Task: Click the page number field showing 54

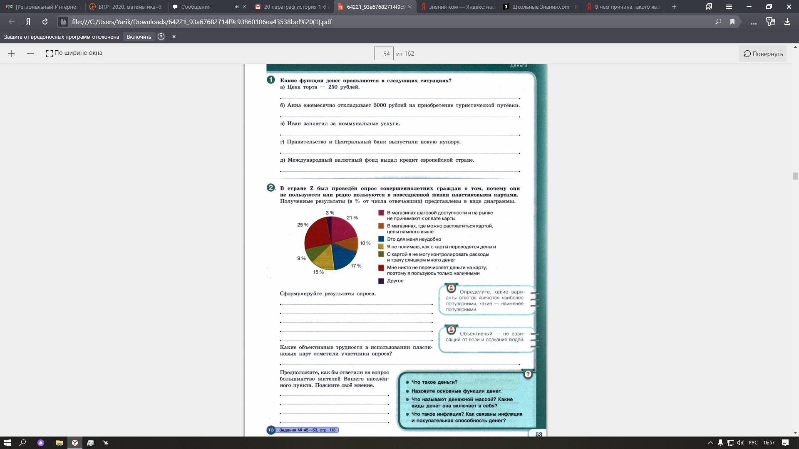Action: (x=384, y=54)
